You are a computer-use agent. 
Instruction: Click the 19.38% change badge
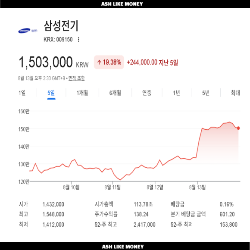click(109, 62)
